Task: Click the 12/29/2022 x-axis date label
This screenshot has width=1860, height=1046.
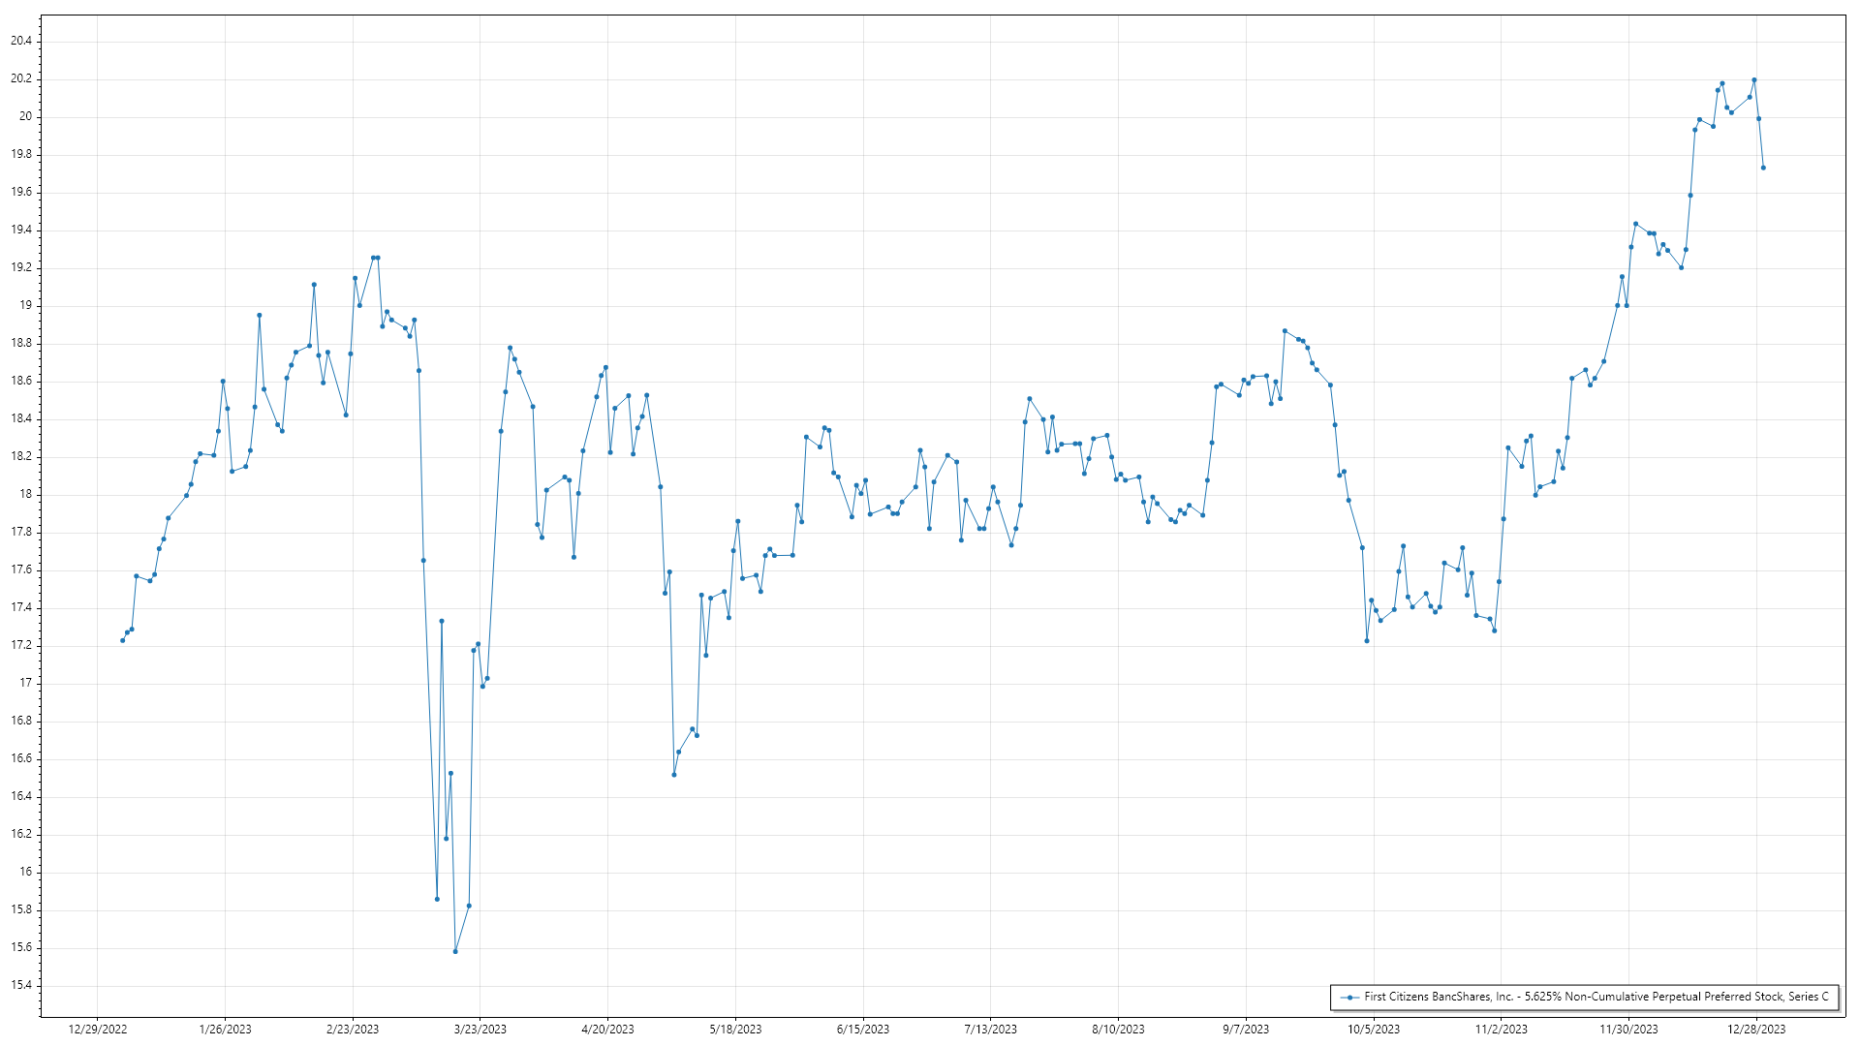Action: [x=97, y=1030]
